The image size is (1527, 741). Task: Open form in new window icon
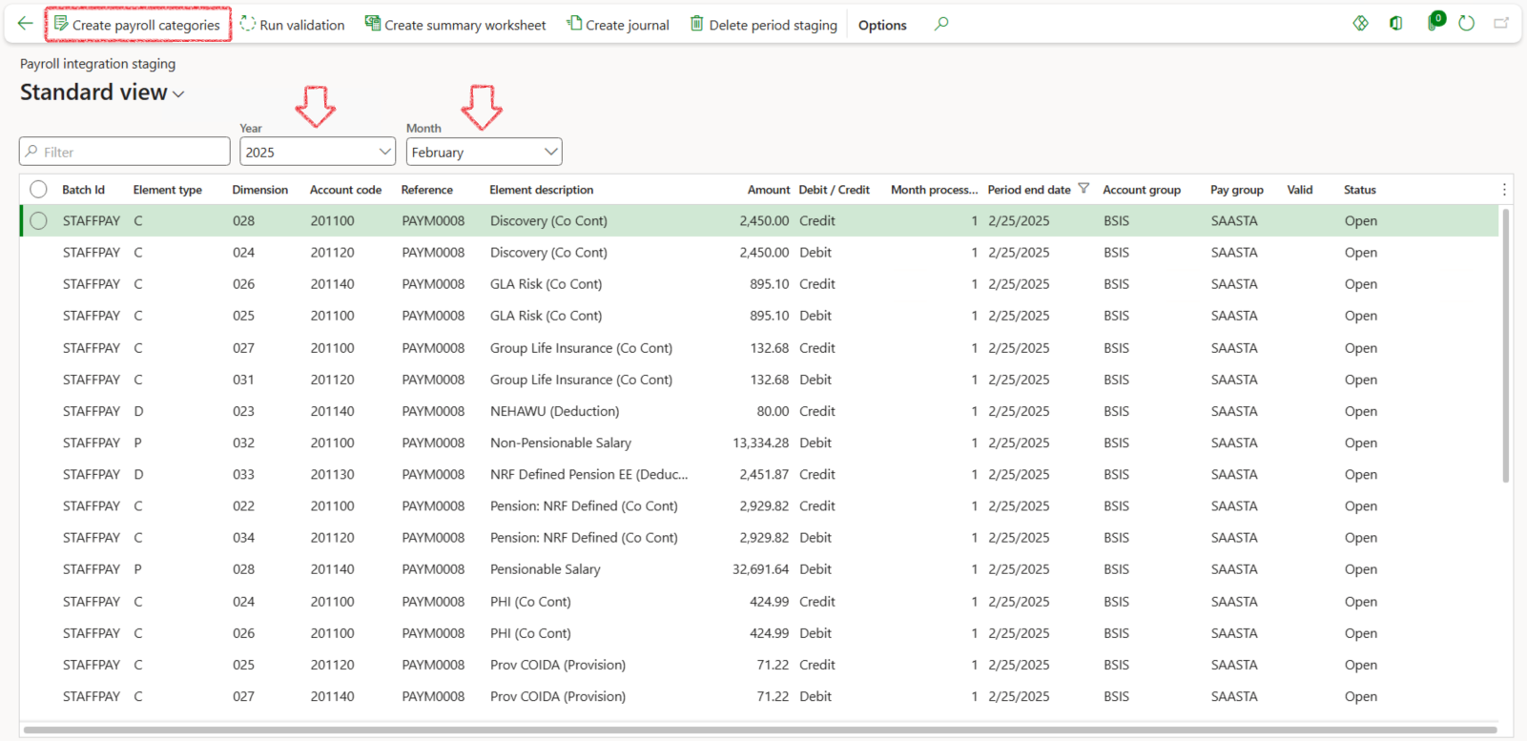pos(1501,23)
